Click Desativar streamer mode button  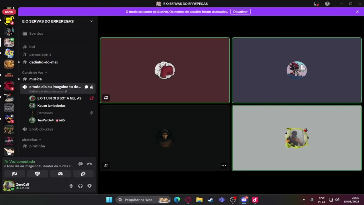[x=240, y=12]
